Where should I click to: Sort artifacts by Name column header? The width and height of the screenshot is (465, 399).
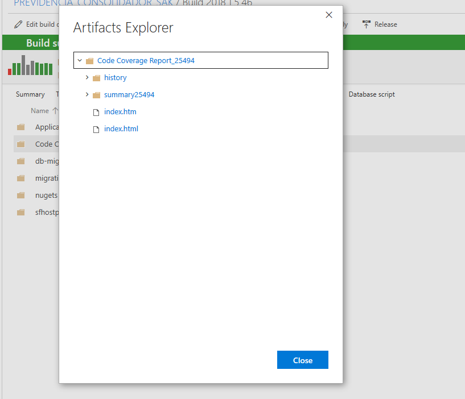click(40, 111)
